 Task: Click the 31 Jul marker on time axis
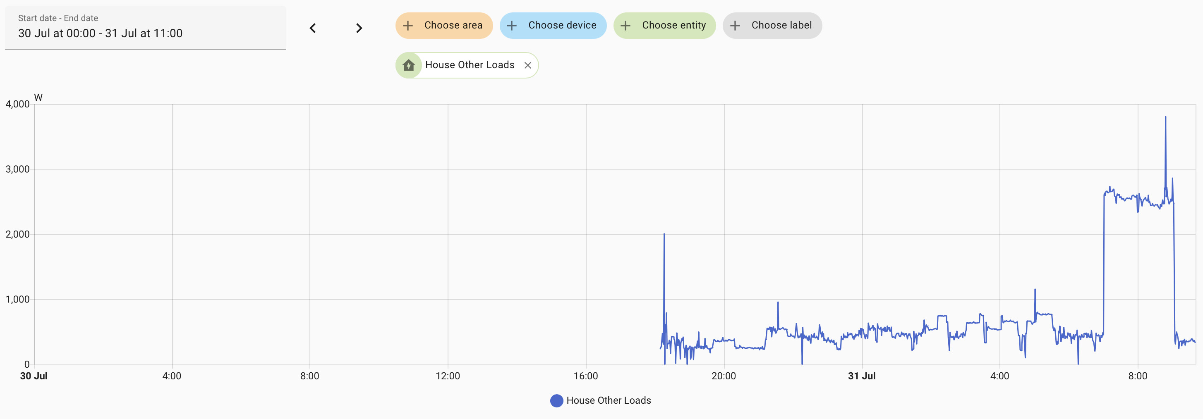coord(862,376)
